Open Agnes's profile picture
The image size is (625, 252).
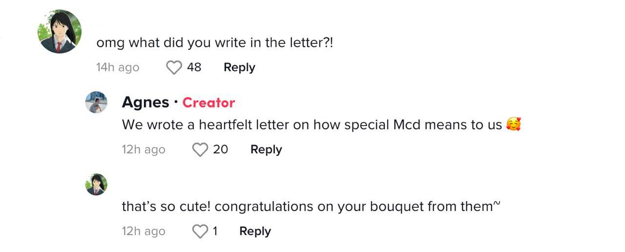(96, 103)
